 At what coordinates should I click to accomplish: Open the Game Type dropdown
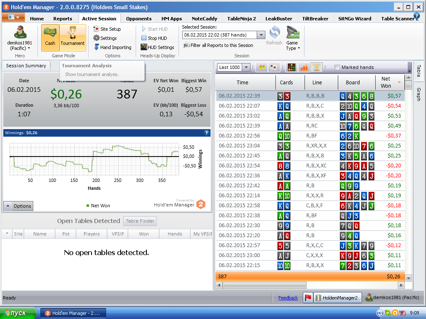click(x=292, y=38)
